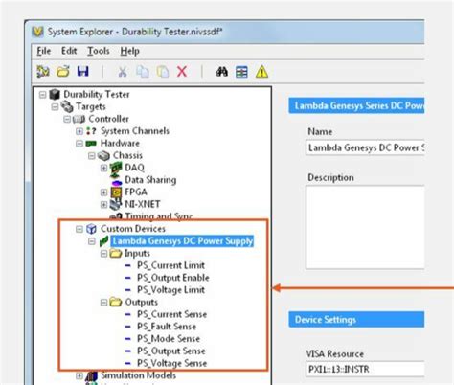
Task: Click the new system definition icon
Action: tap(43, 71)
